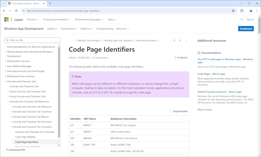This screenshot has height=157, width=261.
Task: Bookmark this page with star icon
Action: [x=233, y=11]
